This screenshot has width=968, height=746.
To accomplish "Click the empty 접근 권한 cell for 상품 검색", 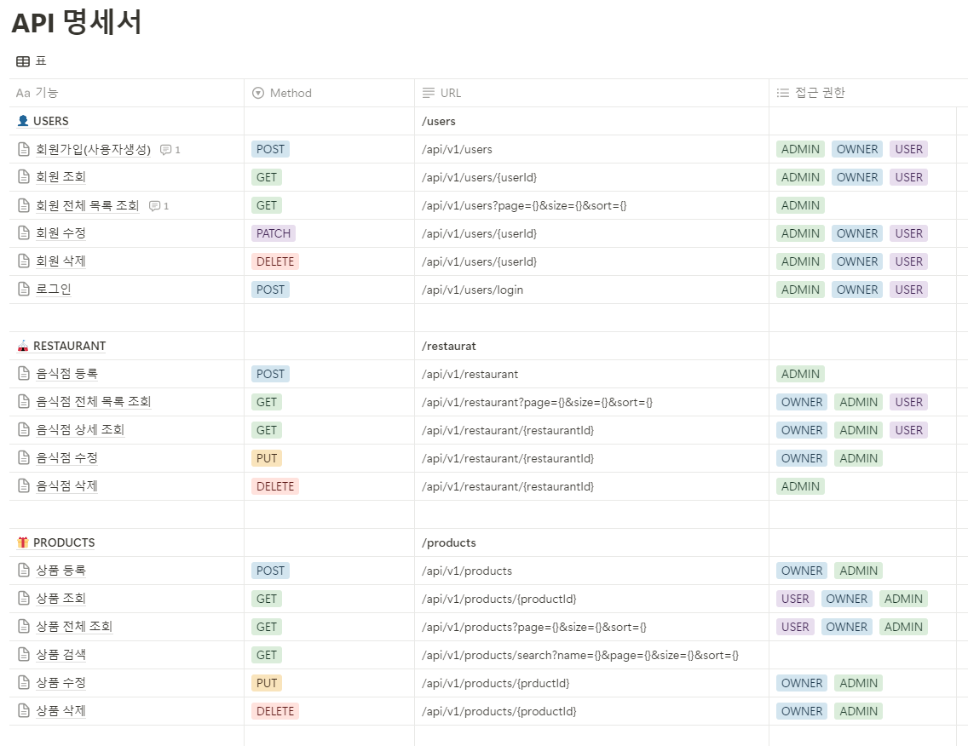I will (862, 655).
